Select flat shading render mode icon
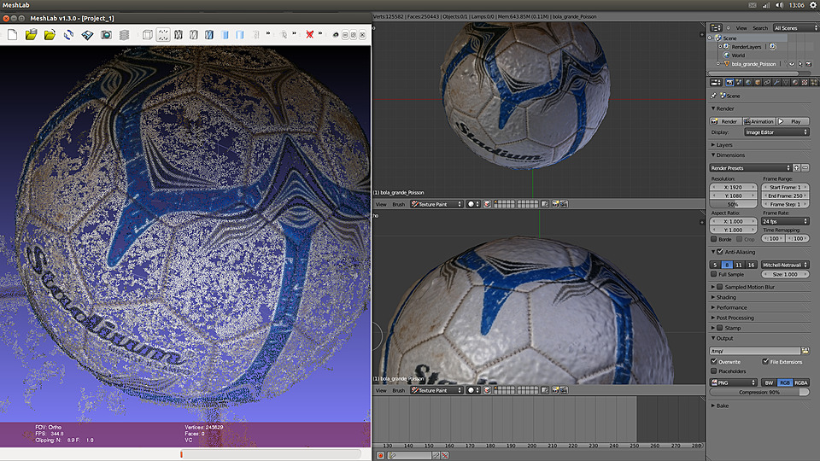 click(225, 35)
